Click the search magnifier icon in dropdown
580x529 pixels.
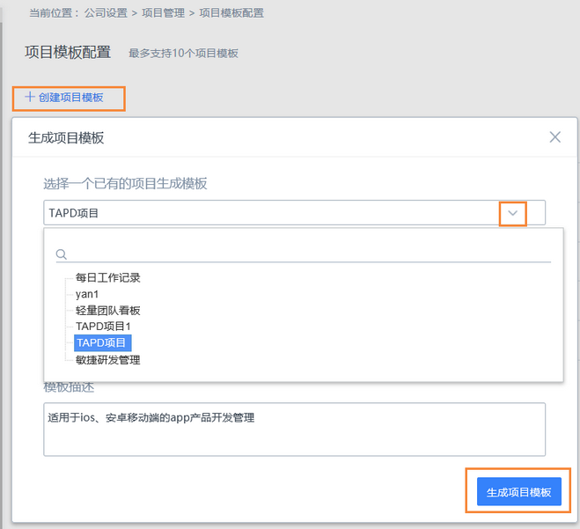tap(62, 254)
